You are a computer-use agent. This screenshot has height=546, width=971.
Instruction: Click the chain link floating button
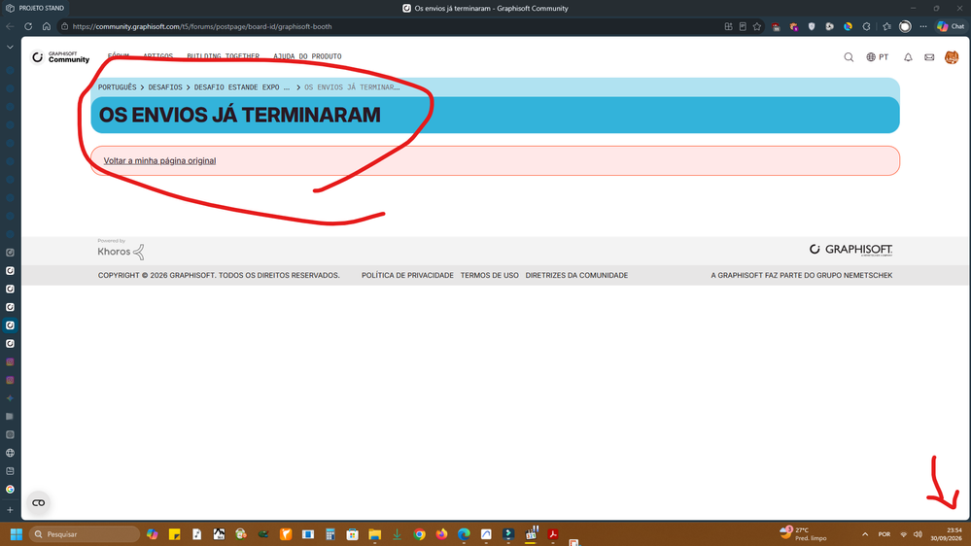pos(39,502)
